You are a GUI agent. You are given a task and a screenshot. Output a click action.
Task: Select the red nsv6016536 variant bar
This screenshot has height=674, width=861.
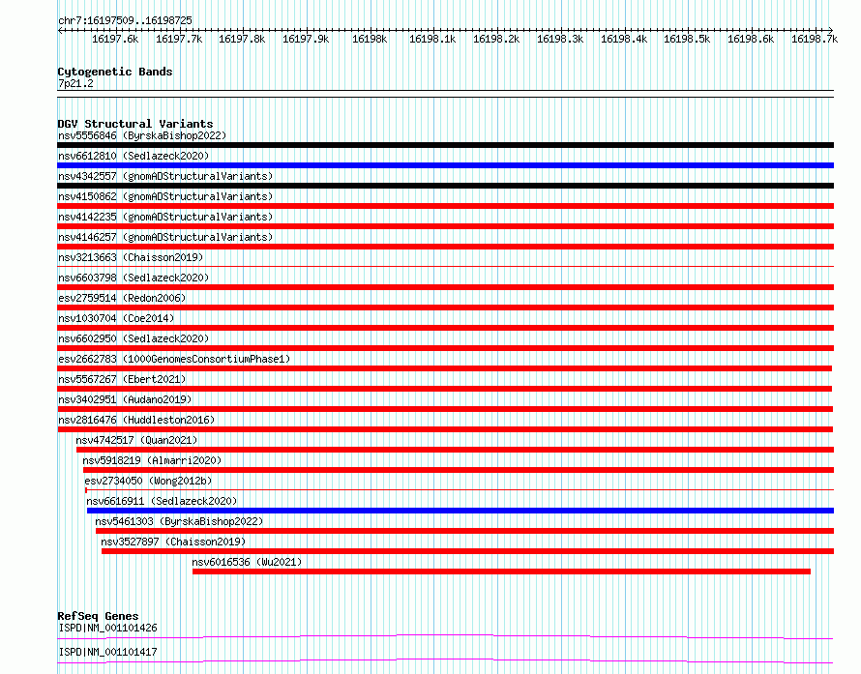(x=501, y=571)
